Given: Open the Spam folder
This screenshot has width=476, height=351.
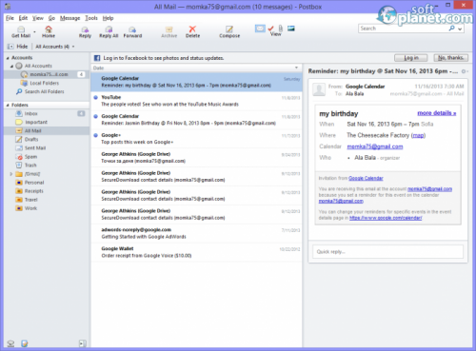Looking at the screenshot, I should pyautogui.click(x=30, y=157).
